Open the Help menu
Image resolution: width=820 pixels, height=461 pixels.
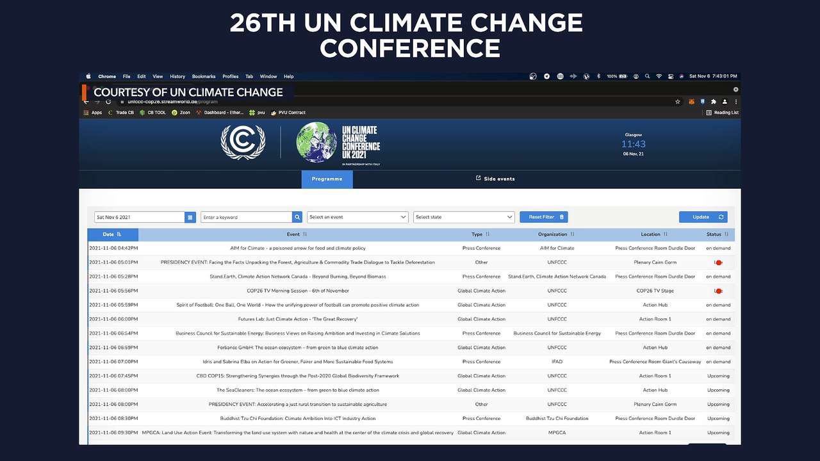pyautogui.click(x=289, y=76)
